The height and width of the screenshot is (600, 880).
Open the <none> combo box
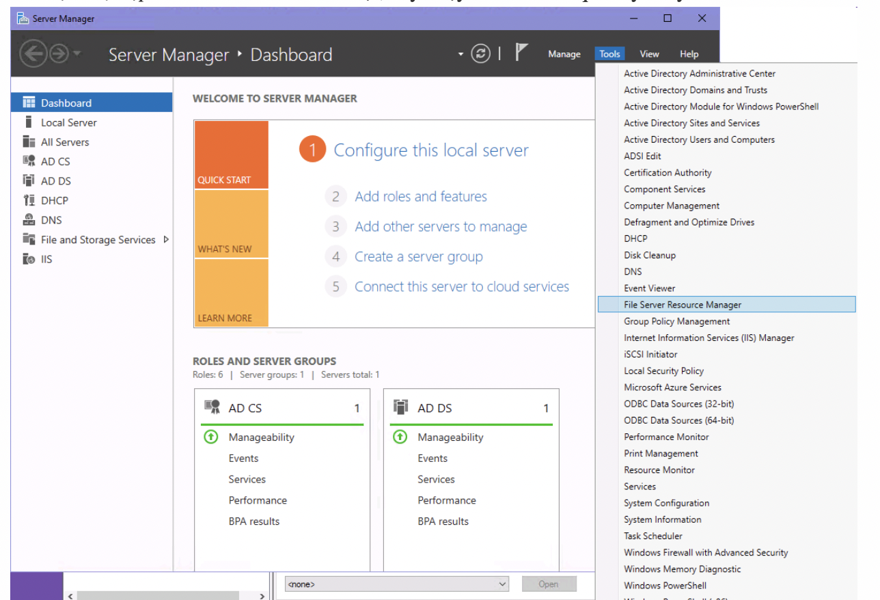pos(397,584)
